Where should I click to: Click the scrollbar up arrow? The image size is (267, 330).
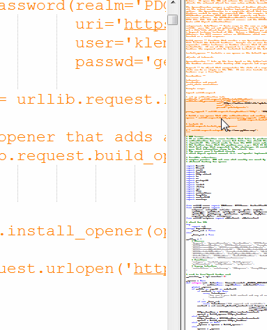coord(173,3)
